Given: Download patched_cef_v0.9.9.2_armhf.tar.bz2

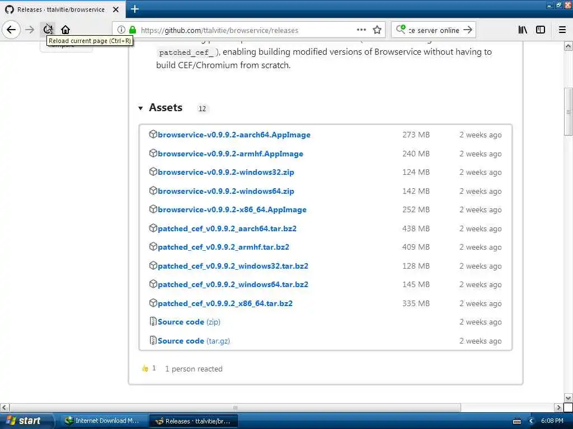Looking at the screenshot, I should (x=224, y=247).
